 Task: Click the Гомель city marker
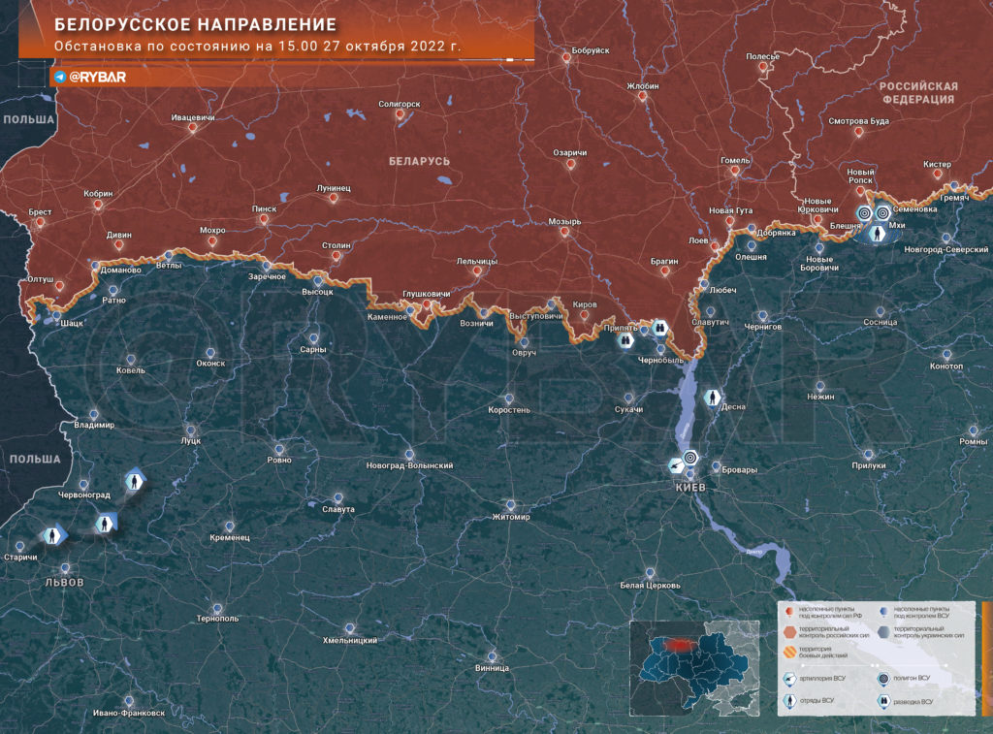pyautogui.click(x=735, y=170)
